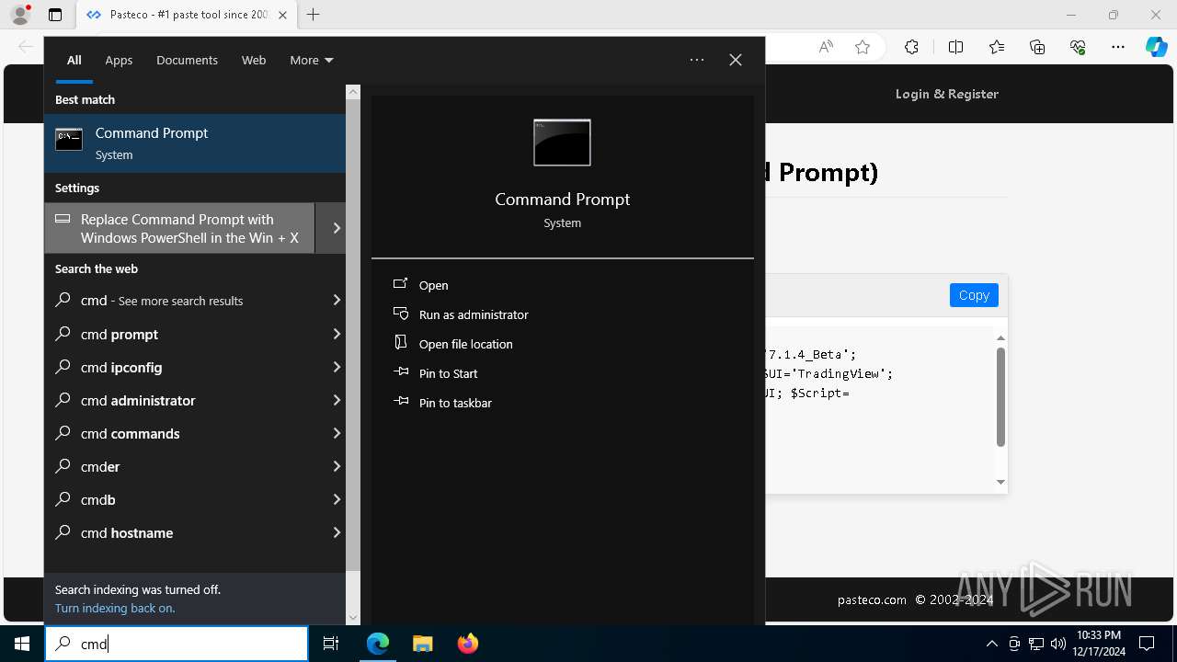Select the 'cmd commands' web suggestion
This screenshot has width=1177, height=662.
pyautogui.click(x=184, y=433)
